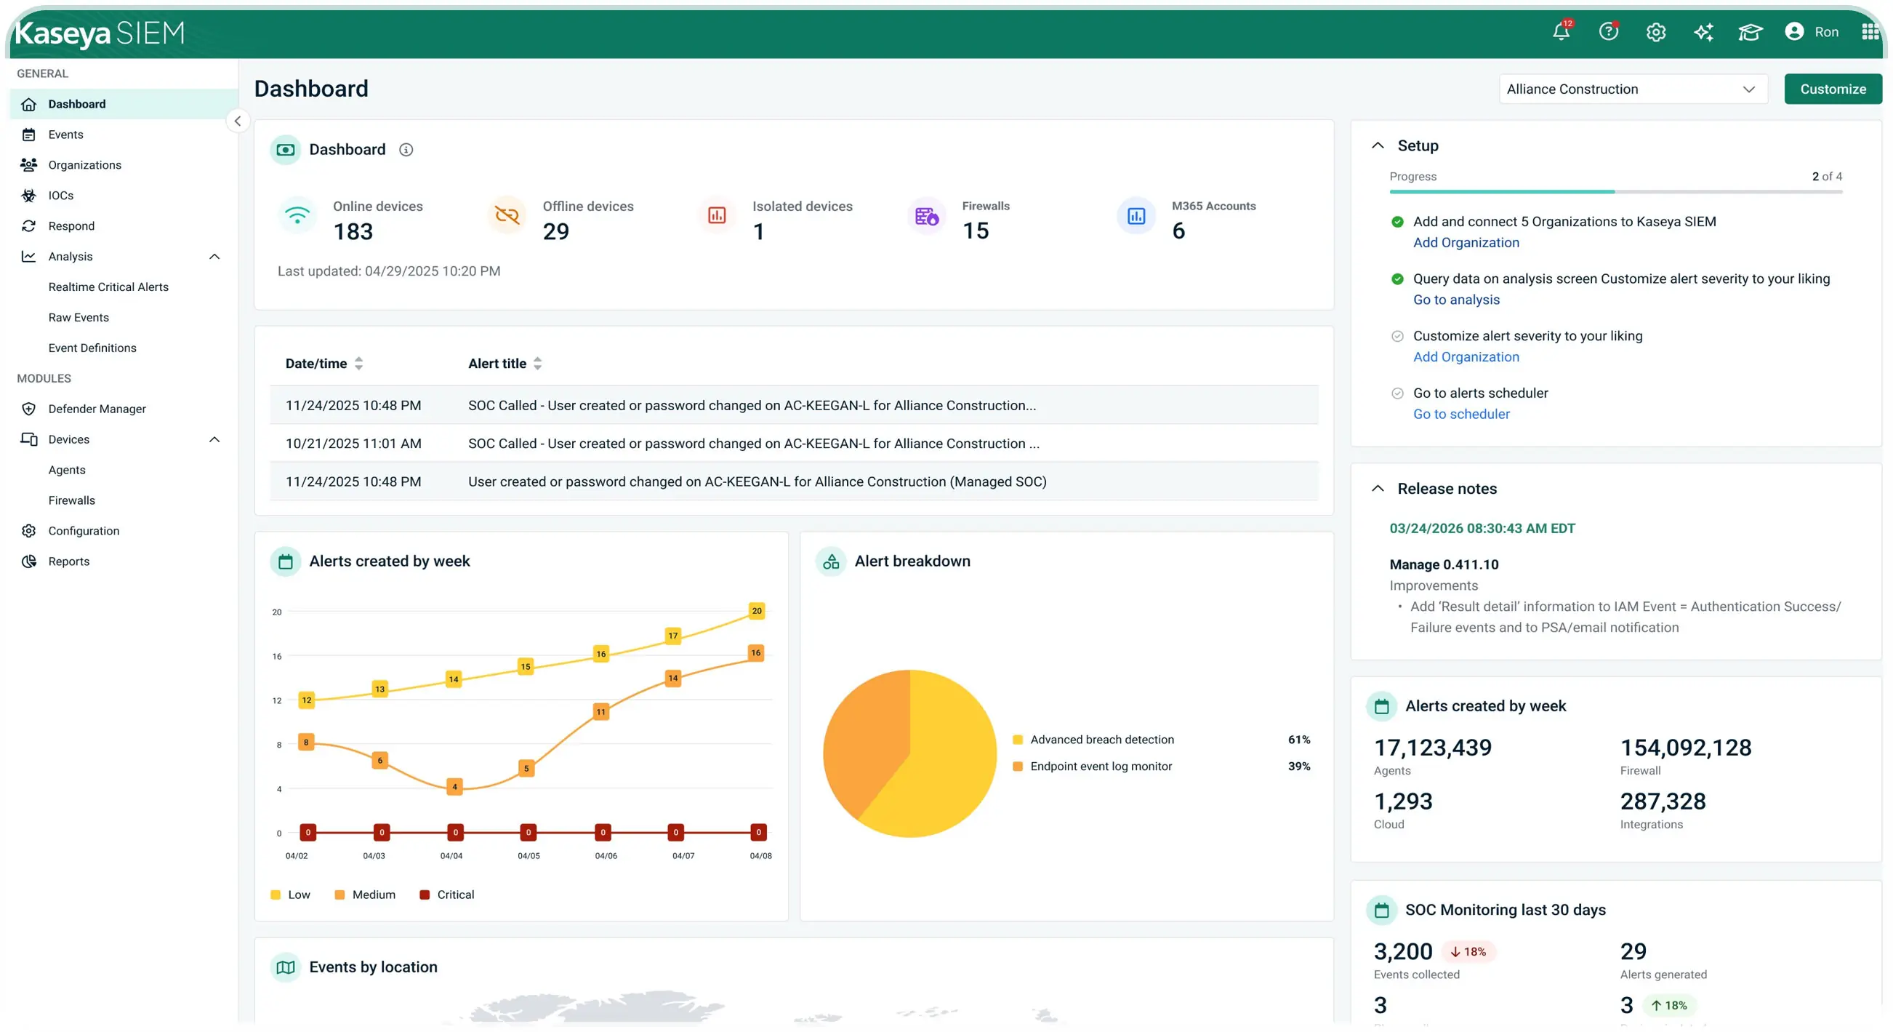Collapse the Devices sidebar section

click(214, 439)
